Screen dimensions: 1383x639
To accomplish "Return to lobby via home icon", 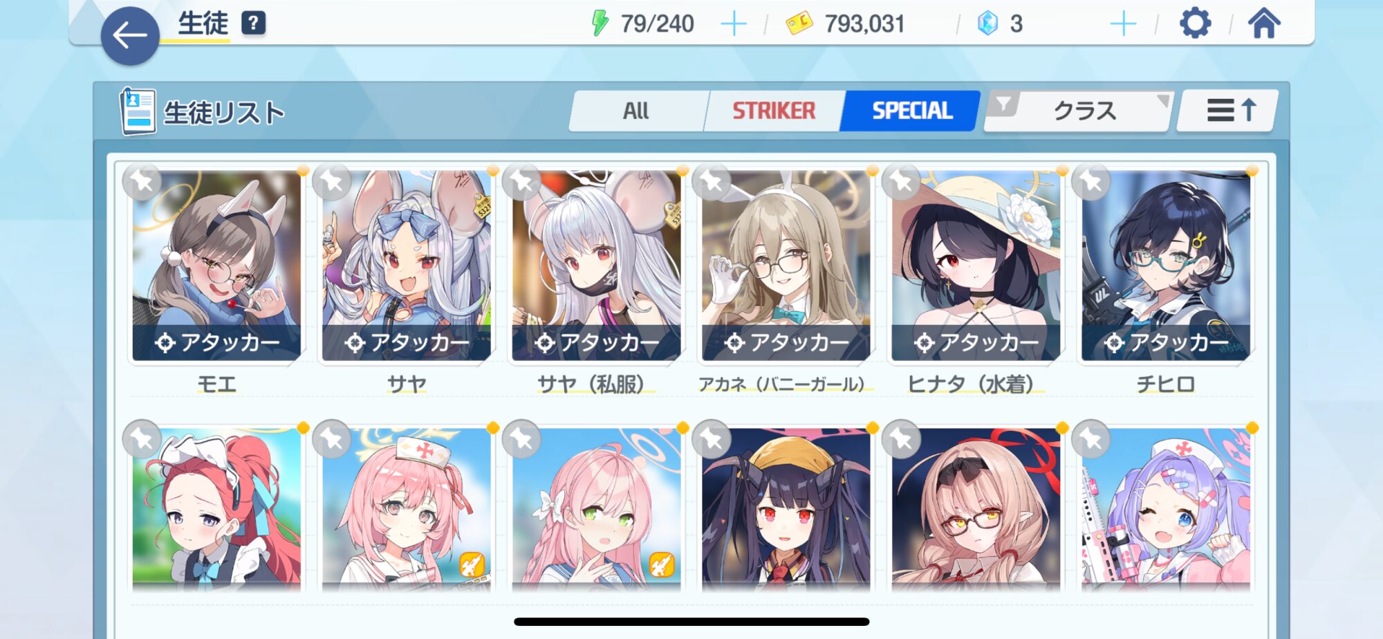I will pyautogui.click(x=1264, y=24).
